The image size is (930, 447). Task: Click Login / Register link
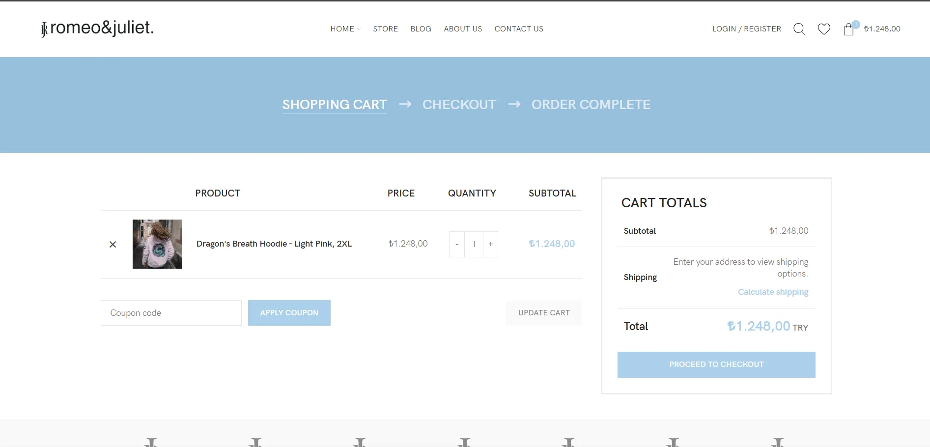(746, 29)
